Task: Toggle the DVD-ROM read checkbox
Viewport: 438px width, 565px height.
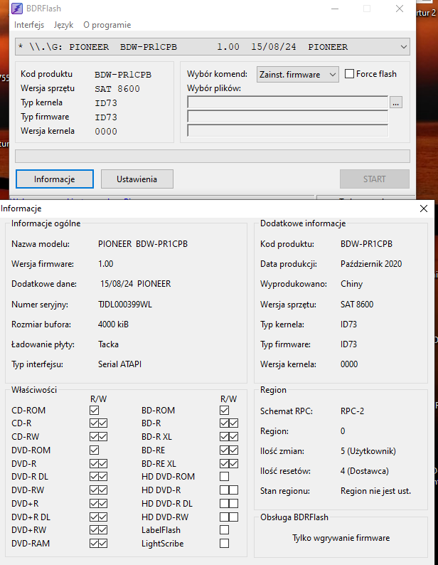Action: [x=95, y=450]
